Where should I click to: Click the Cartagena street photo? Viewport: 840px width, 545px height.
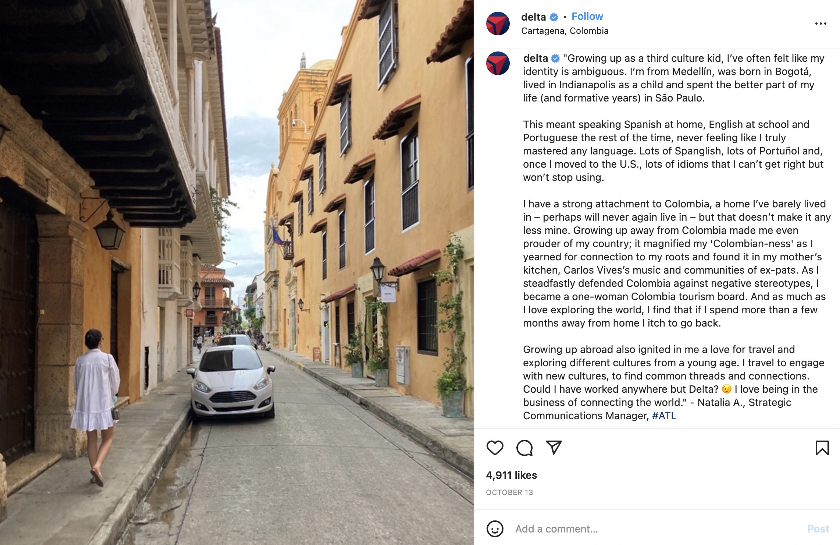point(237,272)
